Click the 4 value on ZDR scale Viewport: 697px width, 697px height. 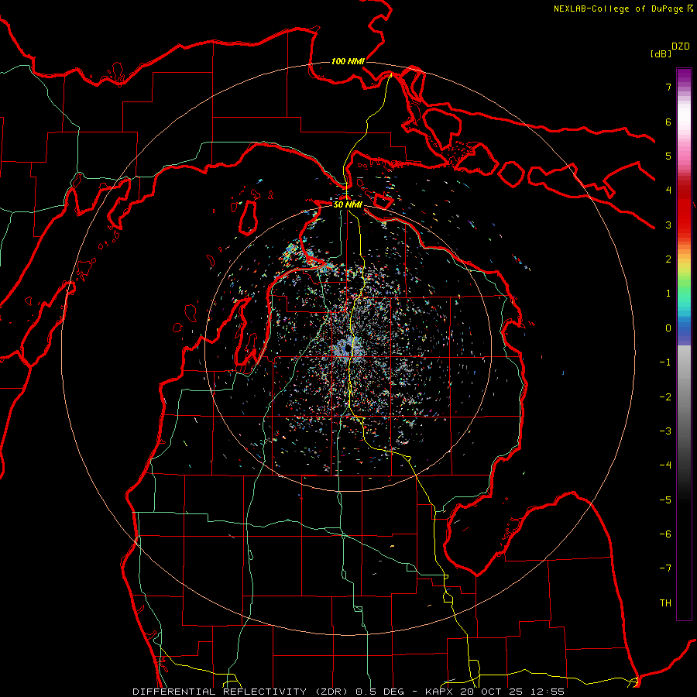coord(668,191)
